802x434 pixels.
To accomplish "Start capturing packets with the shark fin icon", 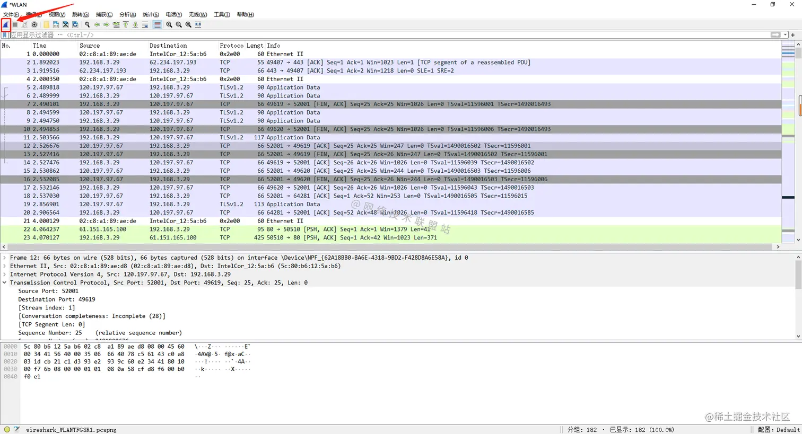I will click(6, 24).
